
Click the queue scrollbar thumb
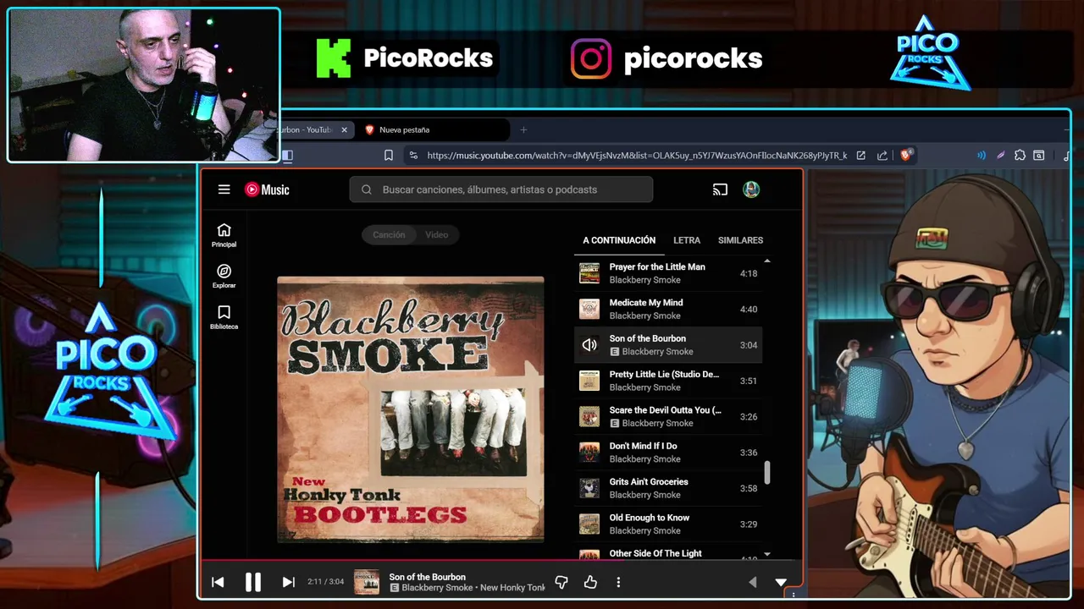(x=767, y=473)
